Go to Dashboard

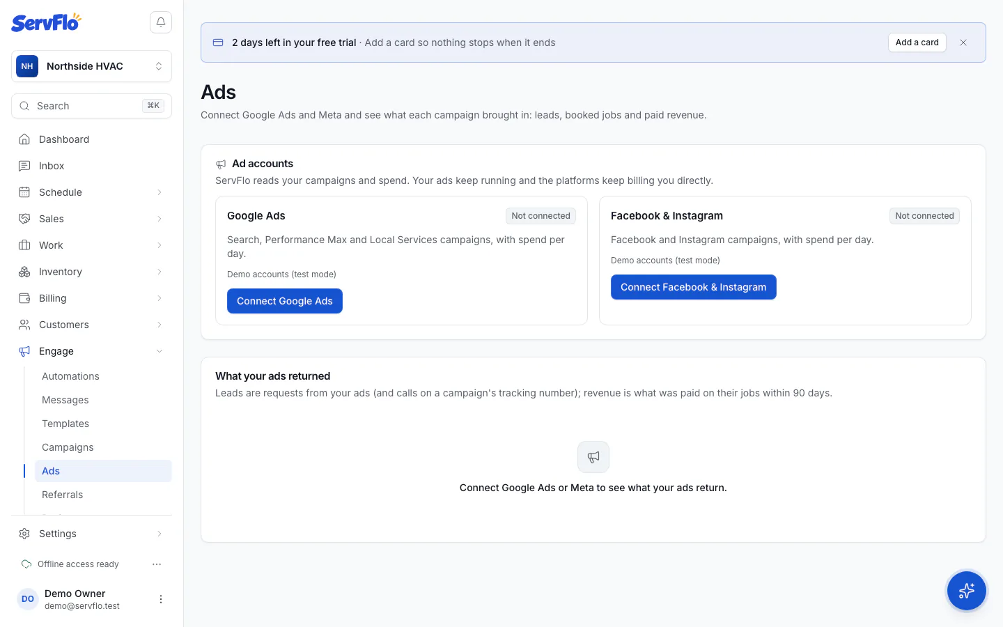tap(91, 139)
